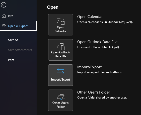Image resolution: width=141 pixels, height=115 pixels.
Task: Click the Open Calendar tile button
Action: coord(60,25)
